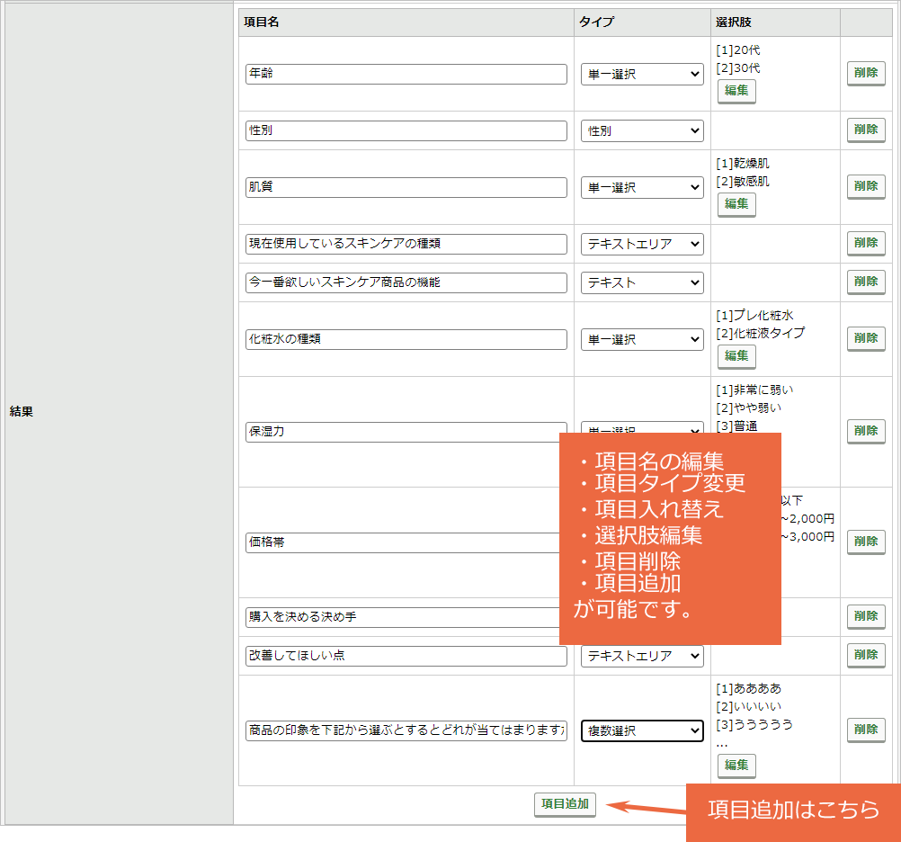This screenshot has width=901, height=842.
Task: Click the 肌質 item name field
Action: [406, 187]
